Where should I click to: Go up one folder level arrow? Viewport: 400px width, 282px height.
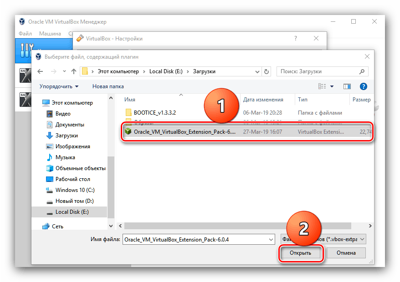(x=74, y=71)
